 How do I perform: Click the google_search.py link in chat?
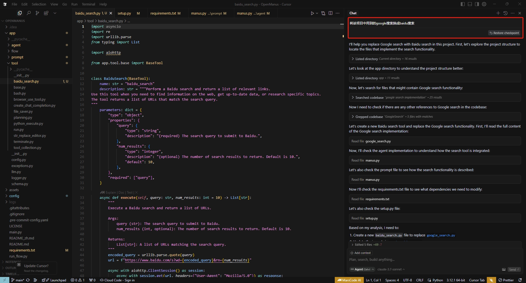tap(441, 235)
